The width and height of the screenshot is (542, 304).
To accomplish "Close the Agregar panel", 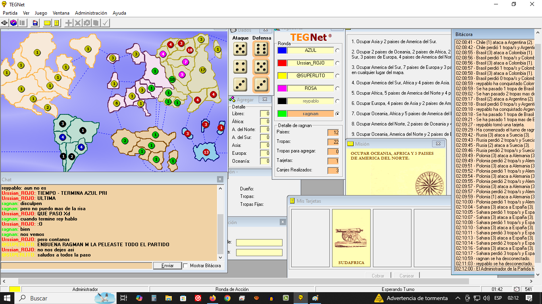I will [265, 99].
